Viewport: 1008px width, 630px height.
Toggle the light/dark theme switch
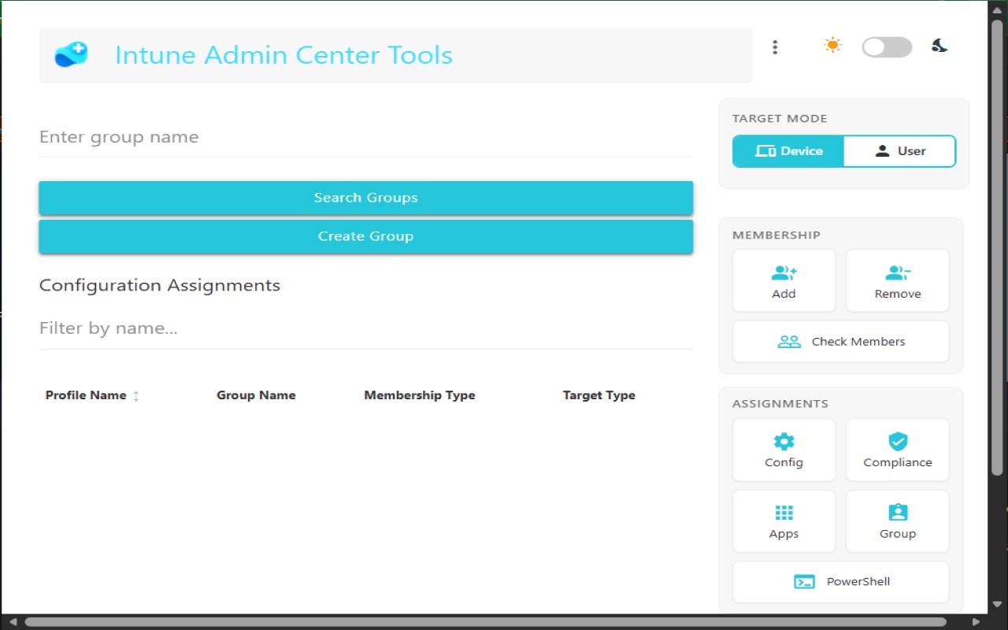[x=887, y=47]
